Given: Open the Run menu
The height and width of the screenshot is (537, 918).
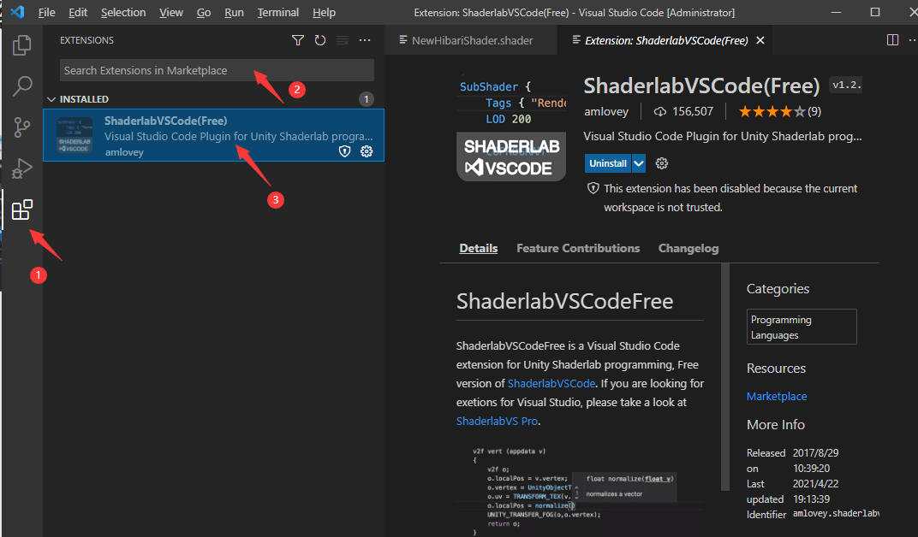Looking at the screenshot, I should (x=234, y=12).
